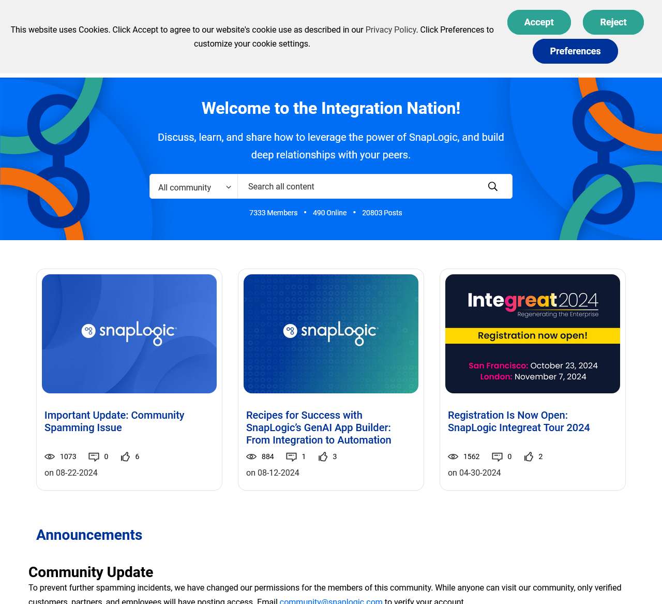Focus the Search all content field

click(357, 187)
